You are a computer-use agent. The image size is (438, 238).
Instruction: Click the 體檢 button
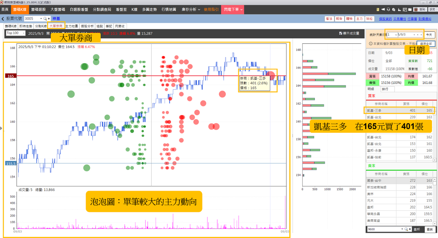click(x=349, y=19)
